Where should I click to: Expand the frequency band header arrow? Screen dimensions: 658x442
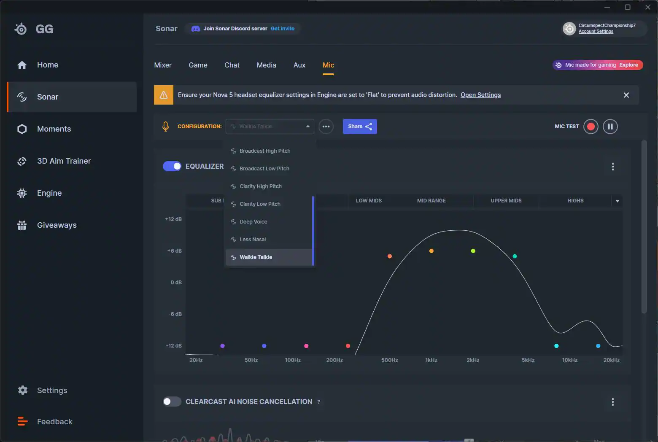pos(617,201)
